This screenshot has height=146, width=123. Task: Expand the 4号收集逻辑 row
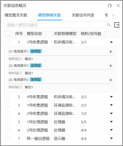click(x=111, y=97)
